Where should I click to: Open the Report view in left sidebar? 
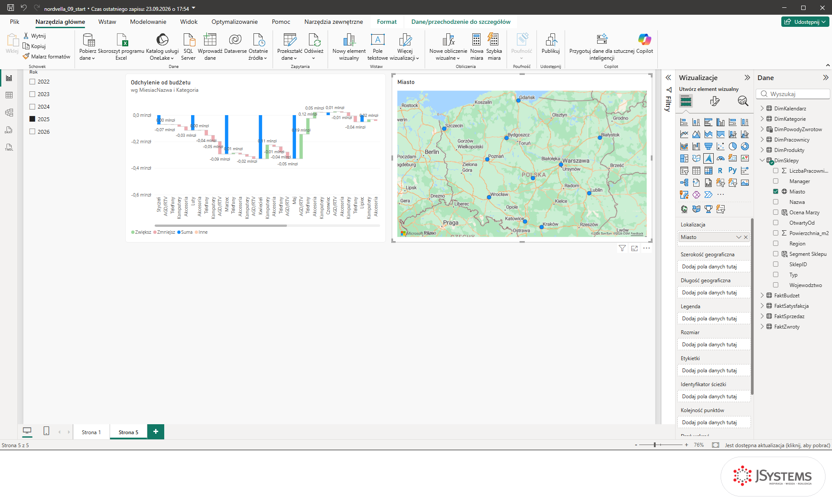tap(9, 78)
